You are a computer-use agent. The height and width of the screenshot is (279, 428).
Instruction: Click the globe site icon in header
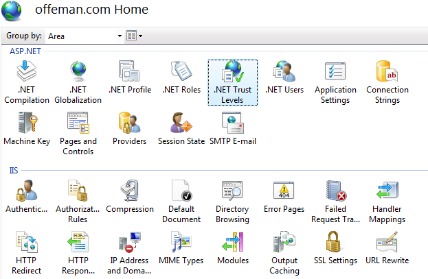12,11
